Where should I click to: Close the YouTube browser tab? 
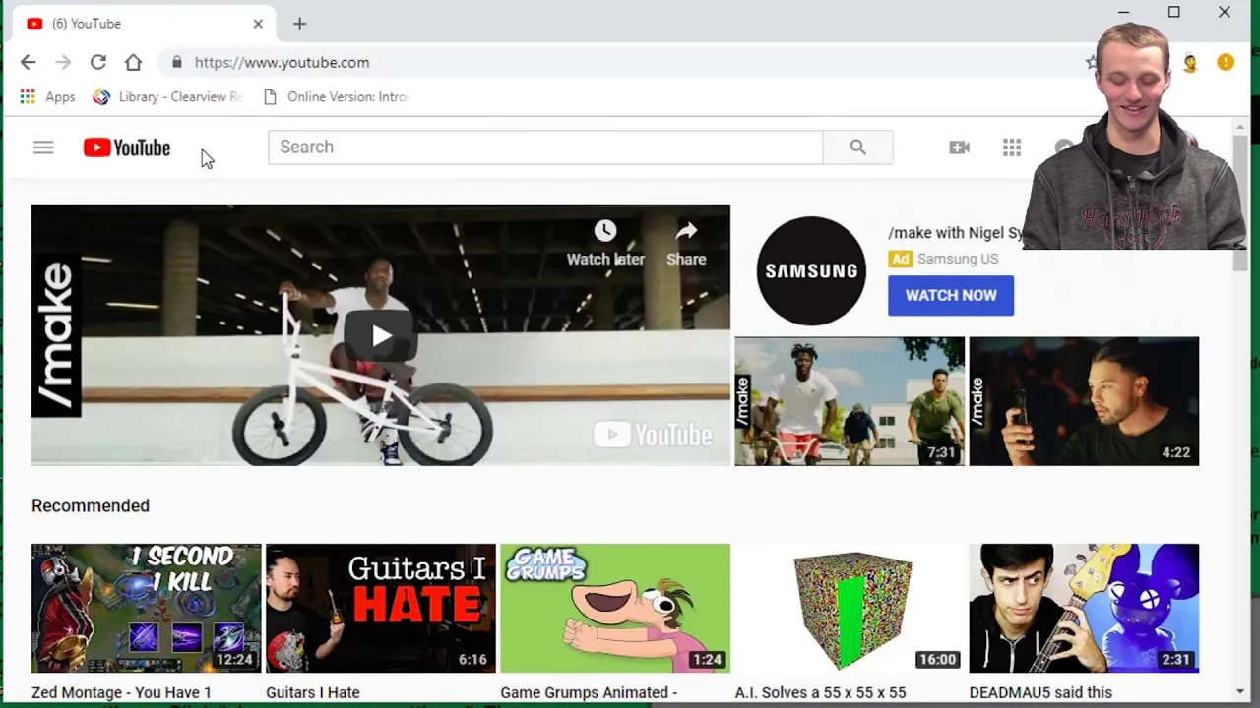258,24
